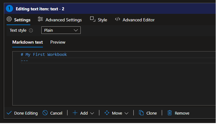Expand the Add chevron menu
This screenshot has height=124, width=216.
(92, 113)
